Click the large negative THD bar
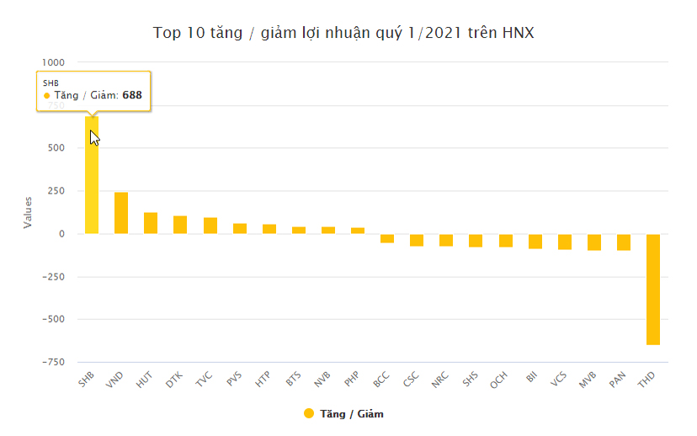The image size is (697, 436). (653, 290)
